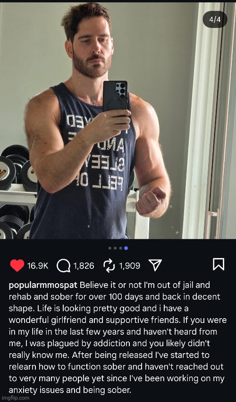236x402 pixels.
Task: Open the popularmmospat profile link
Action: (43, 286)
